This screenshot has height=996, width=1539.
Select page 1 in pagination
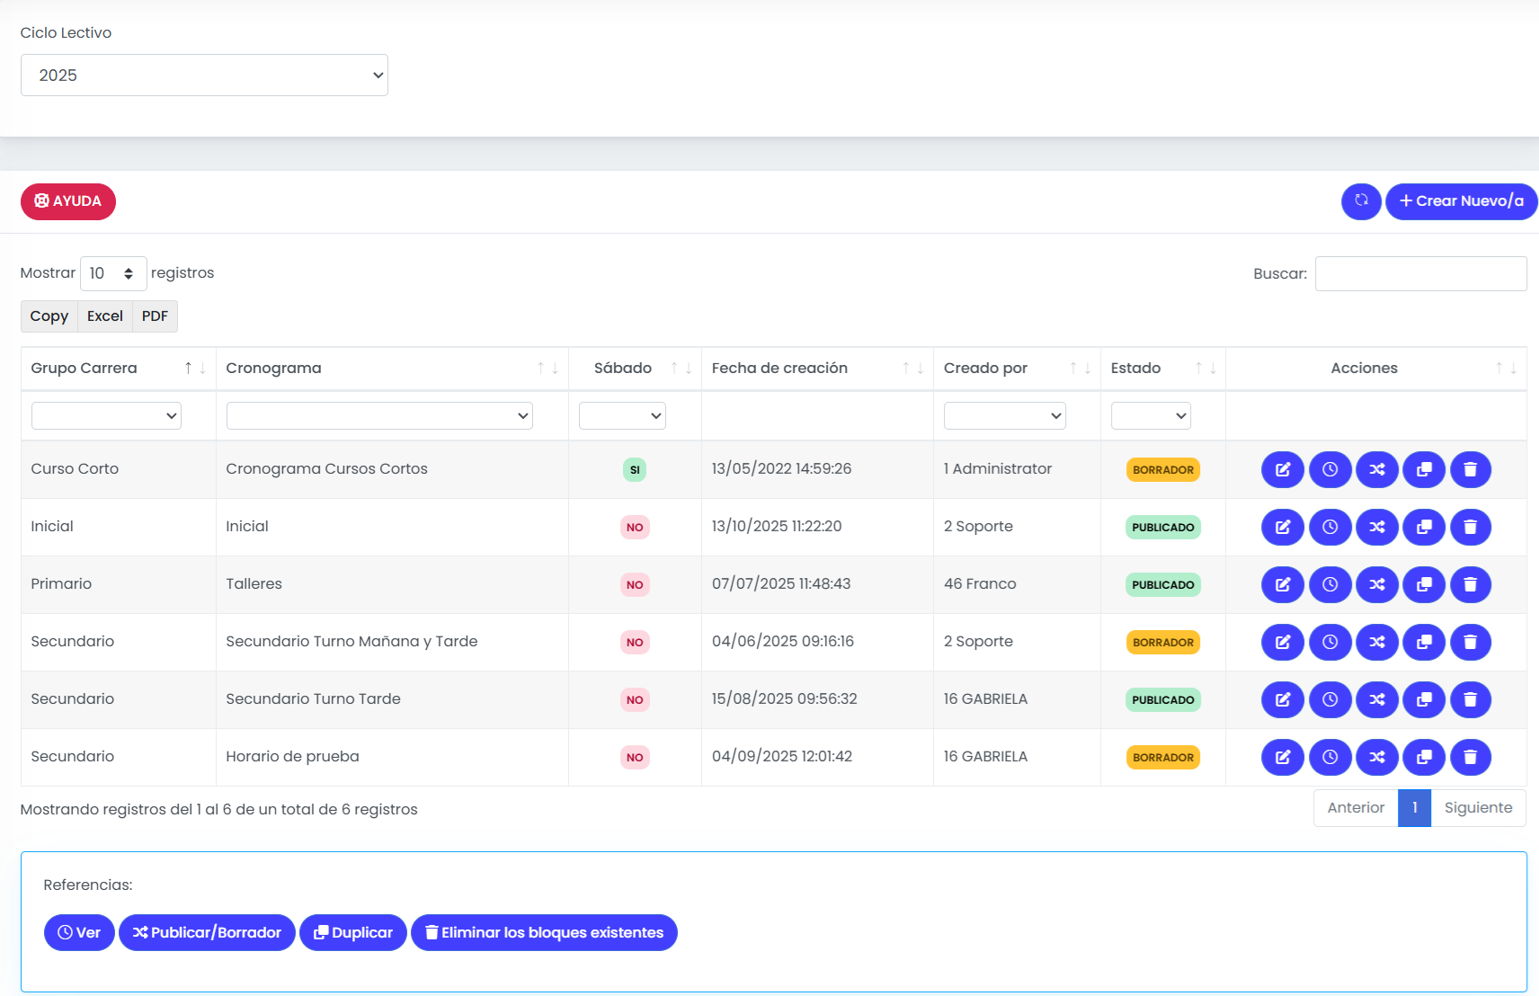point(1415,808)
